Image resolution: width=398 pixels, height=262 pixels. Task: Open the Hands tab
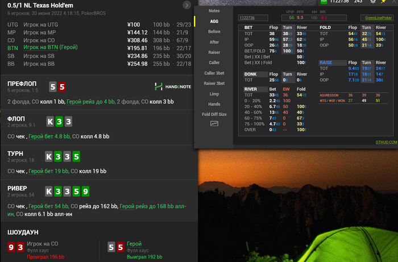tap(214, 104)
